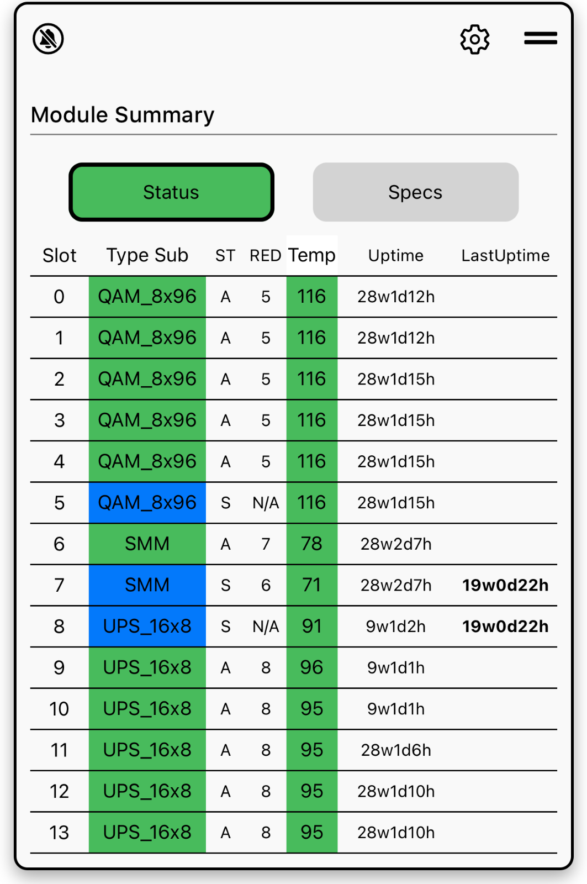Sort by the Temp column header
Viewport: 587px width, 884px height.
tap(311, 255)
